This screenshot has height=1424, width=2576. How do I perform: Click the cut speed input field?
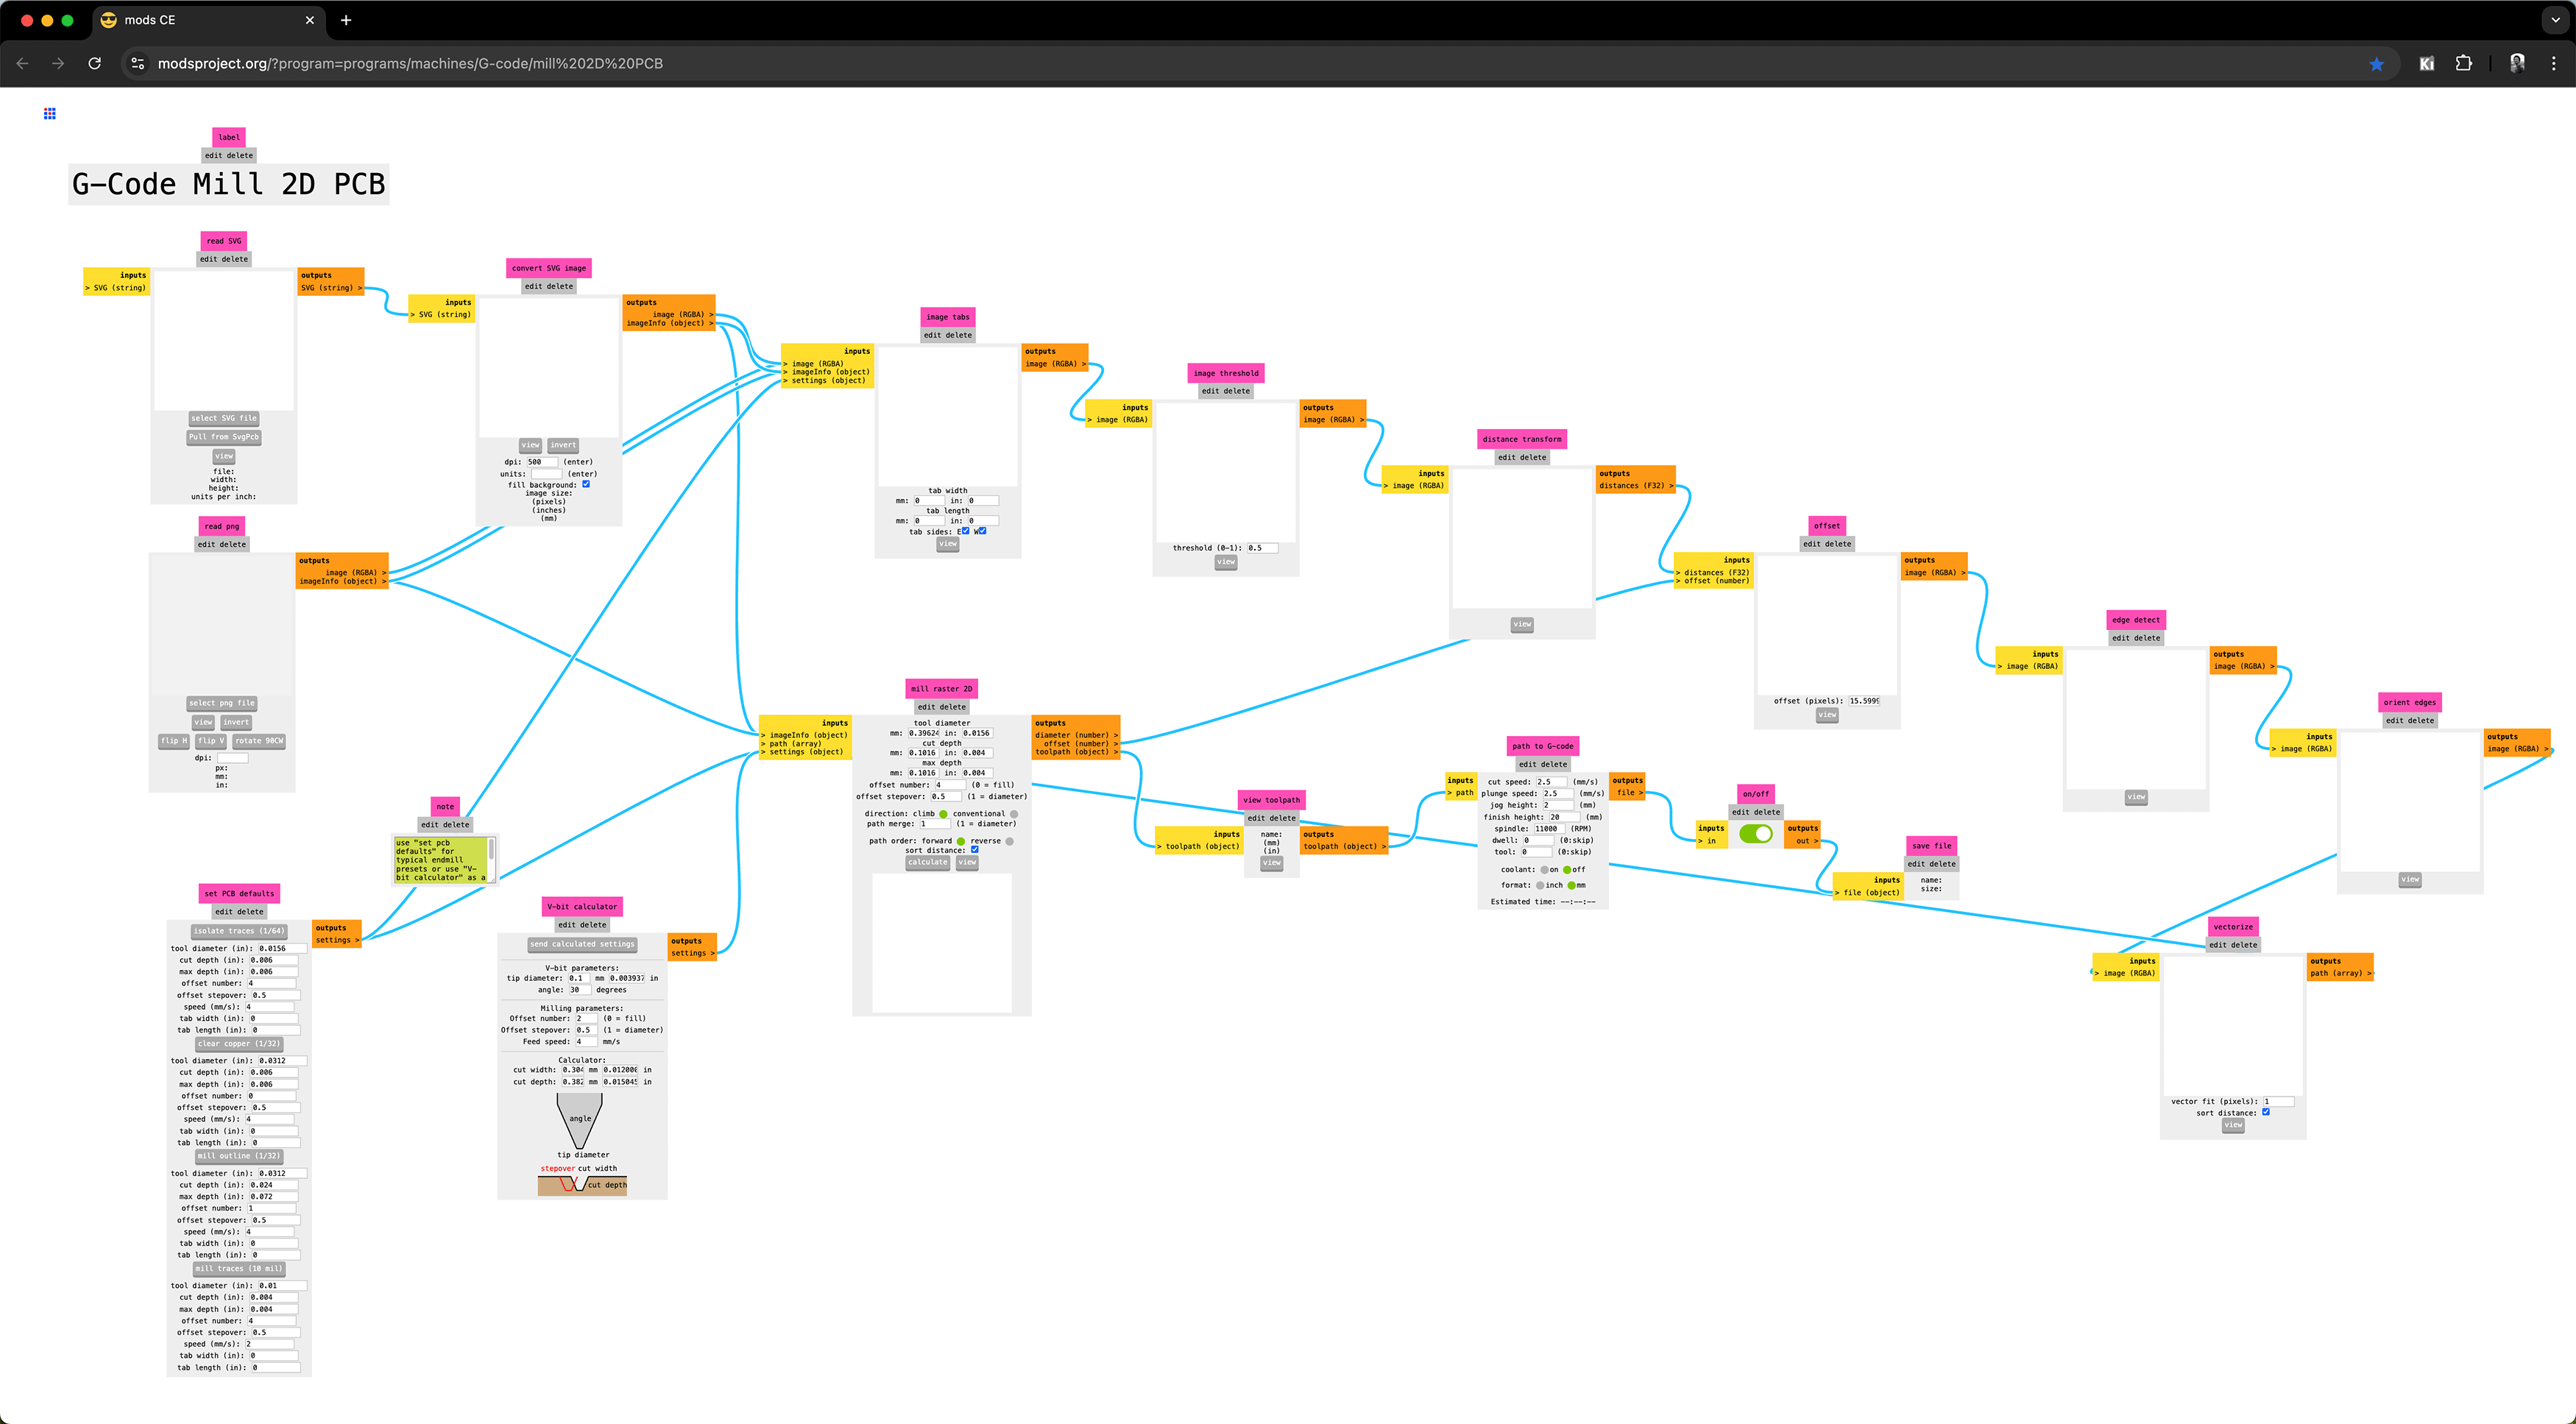point(1551,782)
